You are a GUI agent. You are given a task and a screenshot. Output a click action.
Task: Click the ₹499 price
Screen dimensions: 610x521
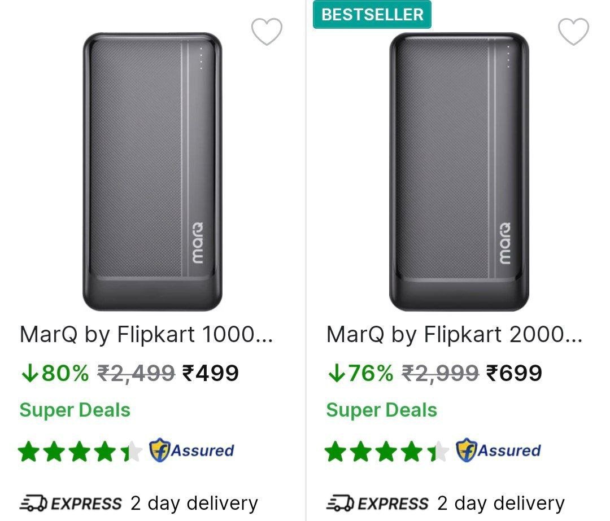pos(210,373)
